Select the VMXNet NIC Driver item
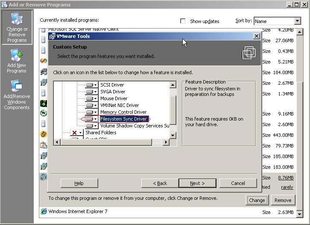Screen dimensions: 310x225 point(120,105)
